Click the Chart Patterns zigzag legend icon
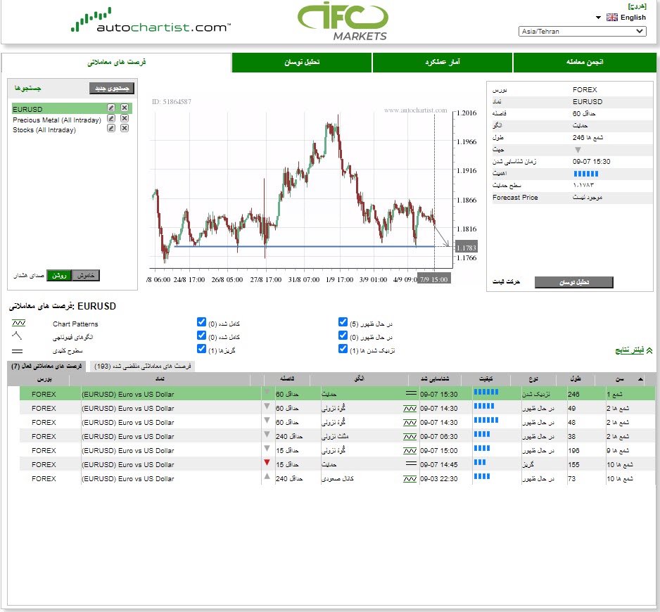This screenshot has width=660, height=612. click(x=18, y=324)
